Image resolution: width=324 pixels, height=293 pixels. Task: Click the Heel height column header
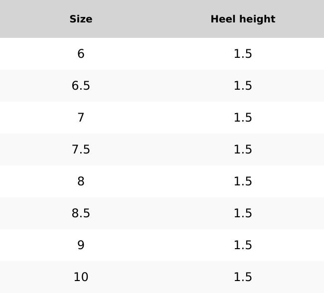pyautogui.click(x=243, y=19)
